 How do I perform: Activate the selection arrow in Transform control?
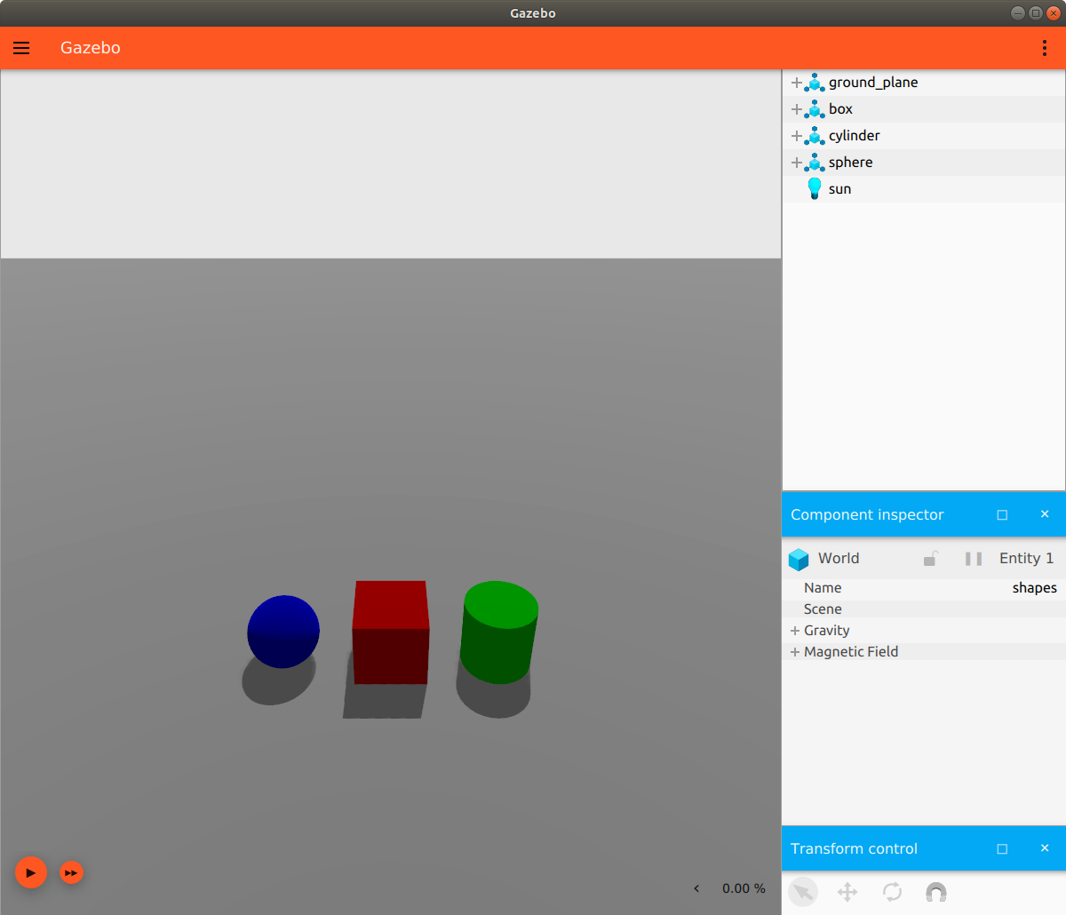[804, 892]
